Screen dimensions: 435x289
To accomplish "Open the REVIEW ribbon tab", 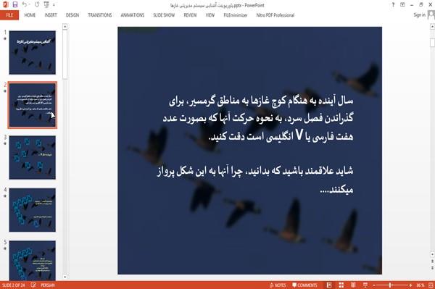I will point(190,15).
